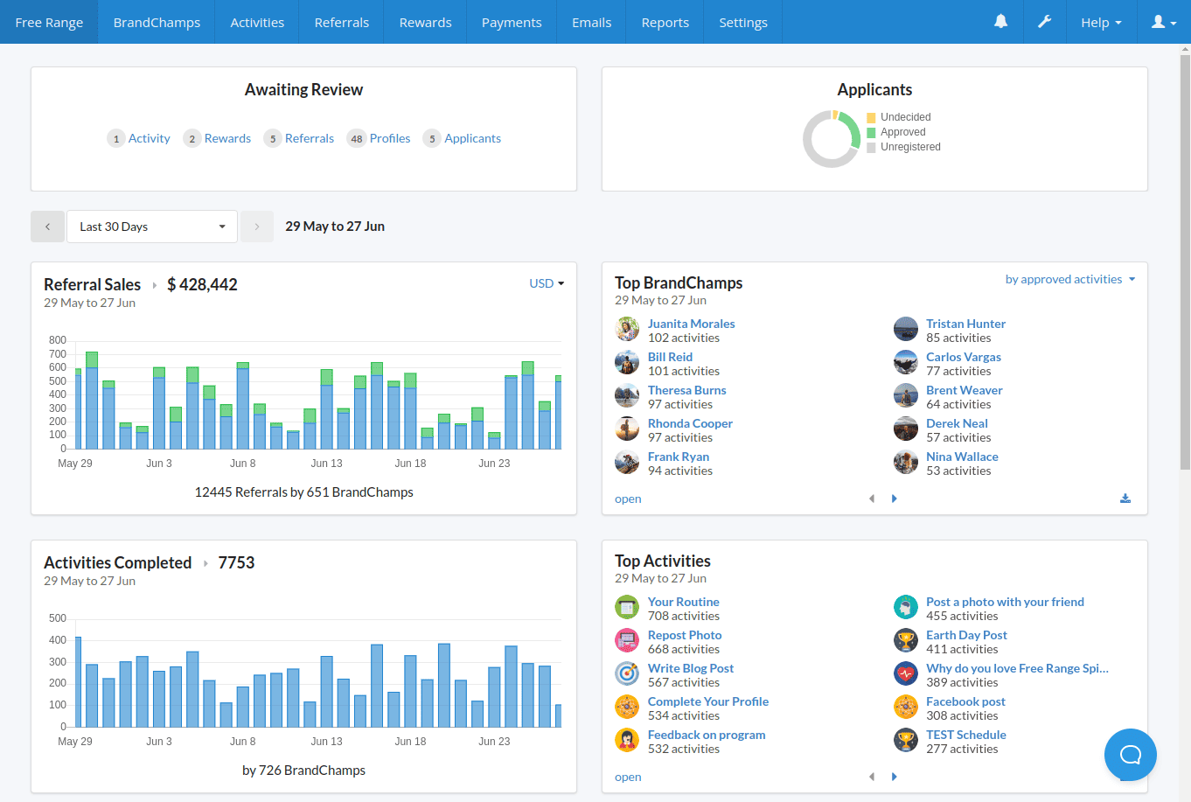
Task: Open Juanita Morales profile link
Action: click(691, 324)
